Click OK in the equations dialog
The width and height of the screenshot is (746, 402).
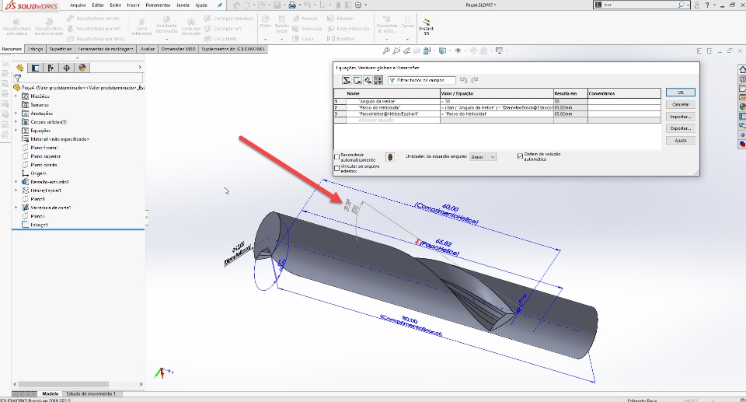tap(681, 93)
